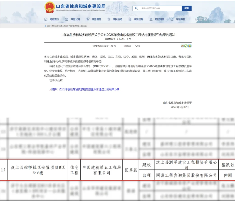Click the small home icon in breadcrumb

(46, 26)
